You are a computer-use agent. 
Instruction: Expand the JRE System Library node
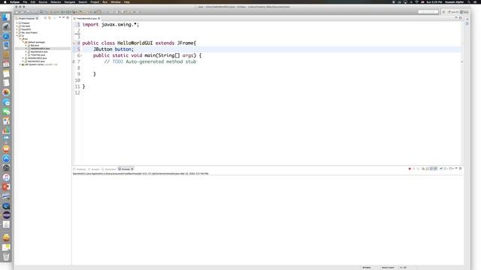click(x=20, y=64)
